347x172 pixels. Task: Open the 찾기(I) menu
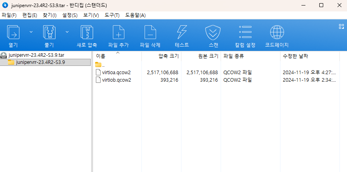tap(50, 15)
